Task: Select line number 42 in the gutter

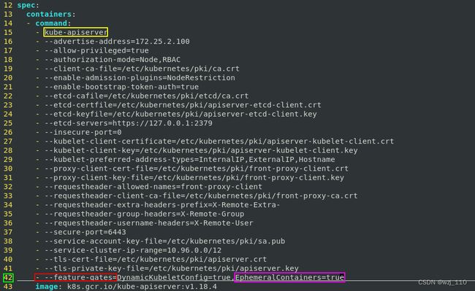Action: 8,278
